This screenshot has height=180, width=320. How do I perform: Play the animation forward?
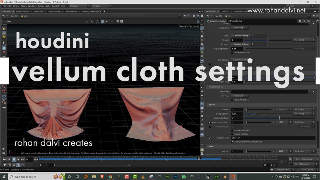coord(18,159)
